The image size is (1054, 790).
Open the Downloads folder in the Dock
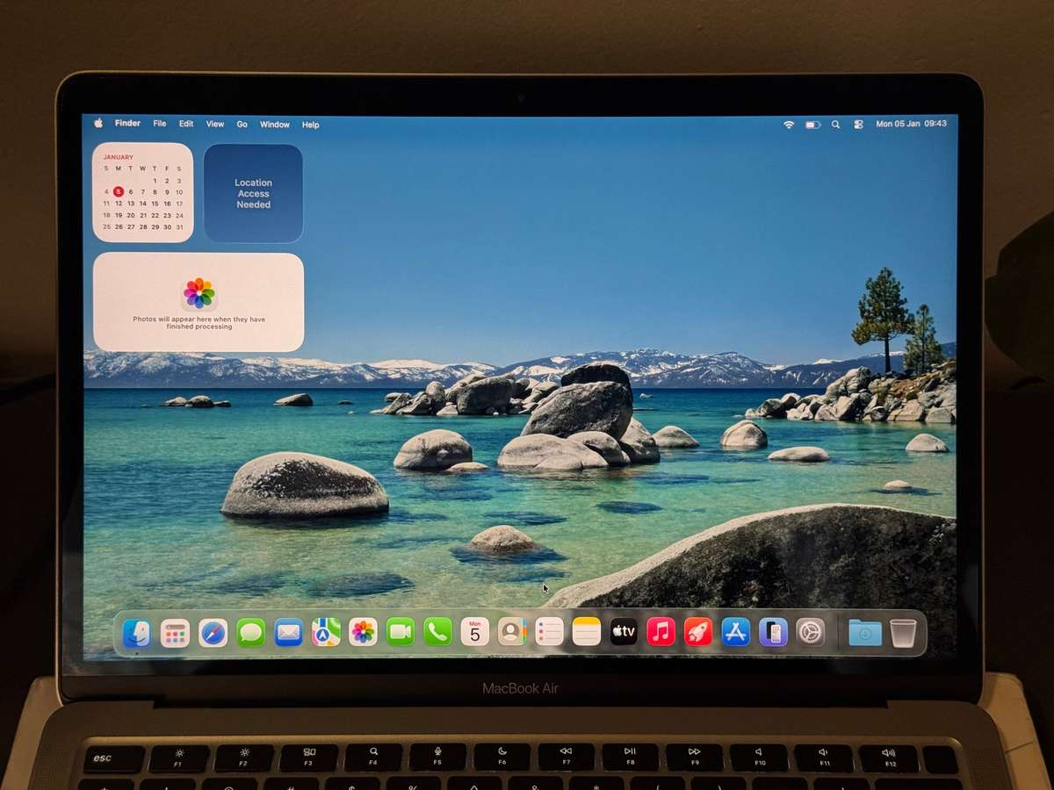pos(865,633)
